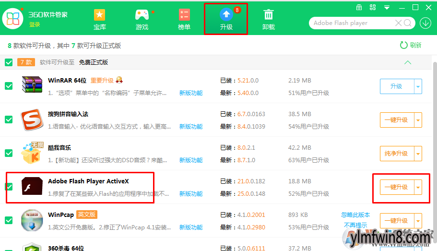Open the 宝库 star icon

tap(99, 15)
